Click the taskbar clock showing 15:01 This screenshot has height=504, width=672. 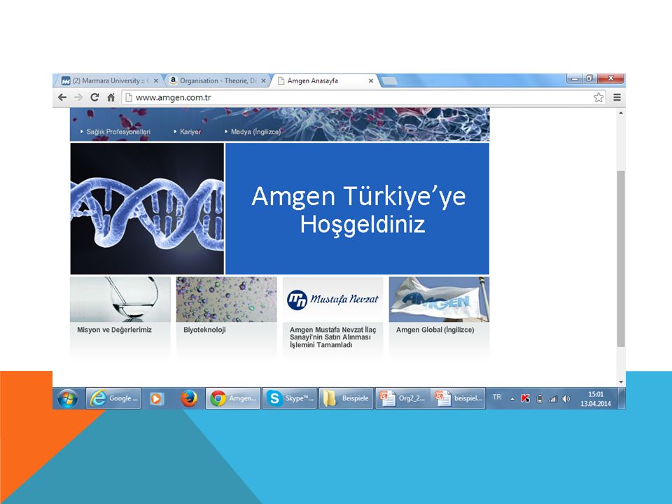click(596, 398)
